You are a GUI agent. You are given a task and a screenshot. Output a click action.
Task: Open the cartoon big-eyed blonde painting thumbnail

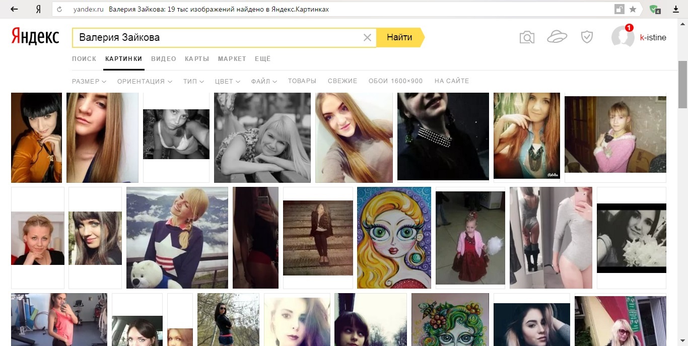(394, 238)
